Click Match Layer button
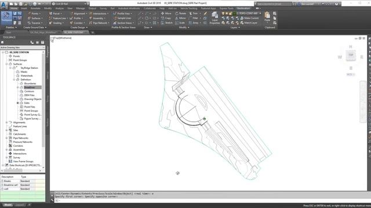Viewport: 371px width, 208px height. pos(249,23)
